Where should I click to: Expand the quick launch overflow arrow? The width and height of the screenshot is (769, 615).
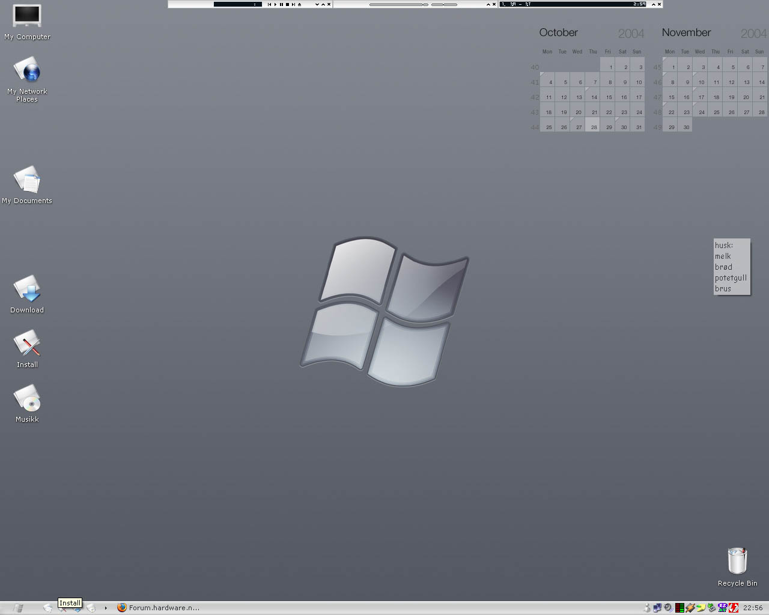[106, 608]
